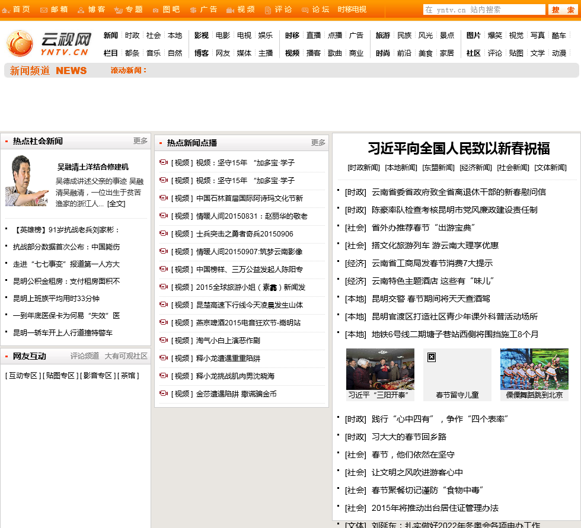Click the chat icon beside 论坛
Image resolution: width=581 pixels, height=528 pixels.
[305, 10]
